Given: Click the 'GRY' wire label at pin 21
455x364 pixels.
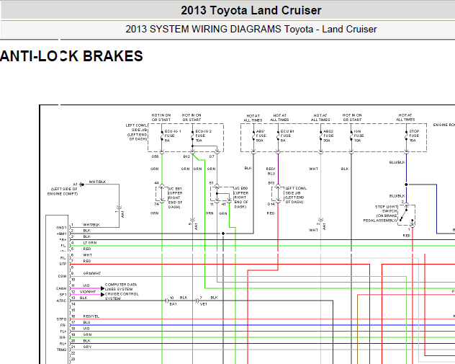Looking at the screenshot, I should click(x=87, y=347).
